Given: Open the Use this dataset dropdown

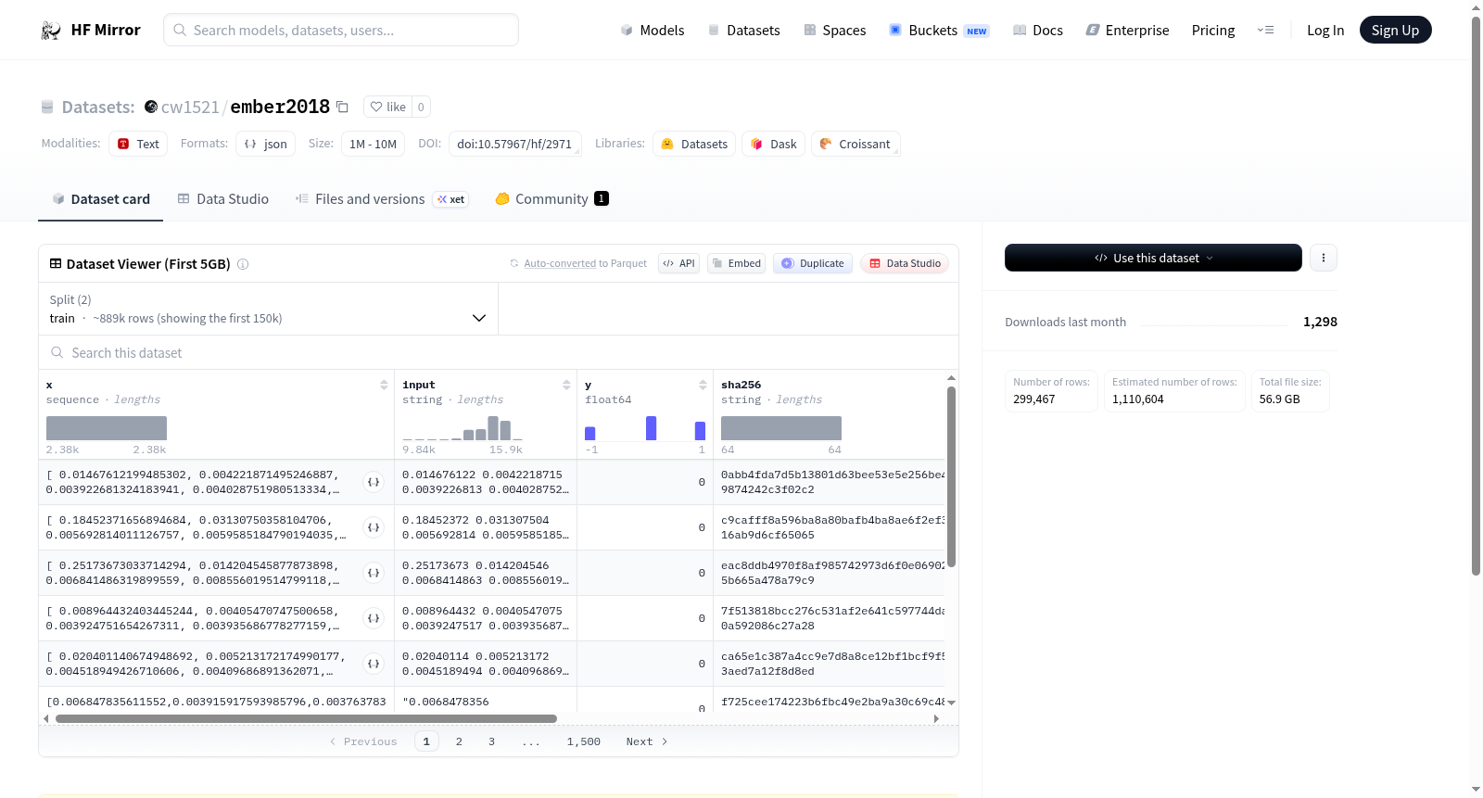Looking at the screenshot, I should (1153, 258).
